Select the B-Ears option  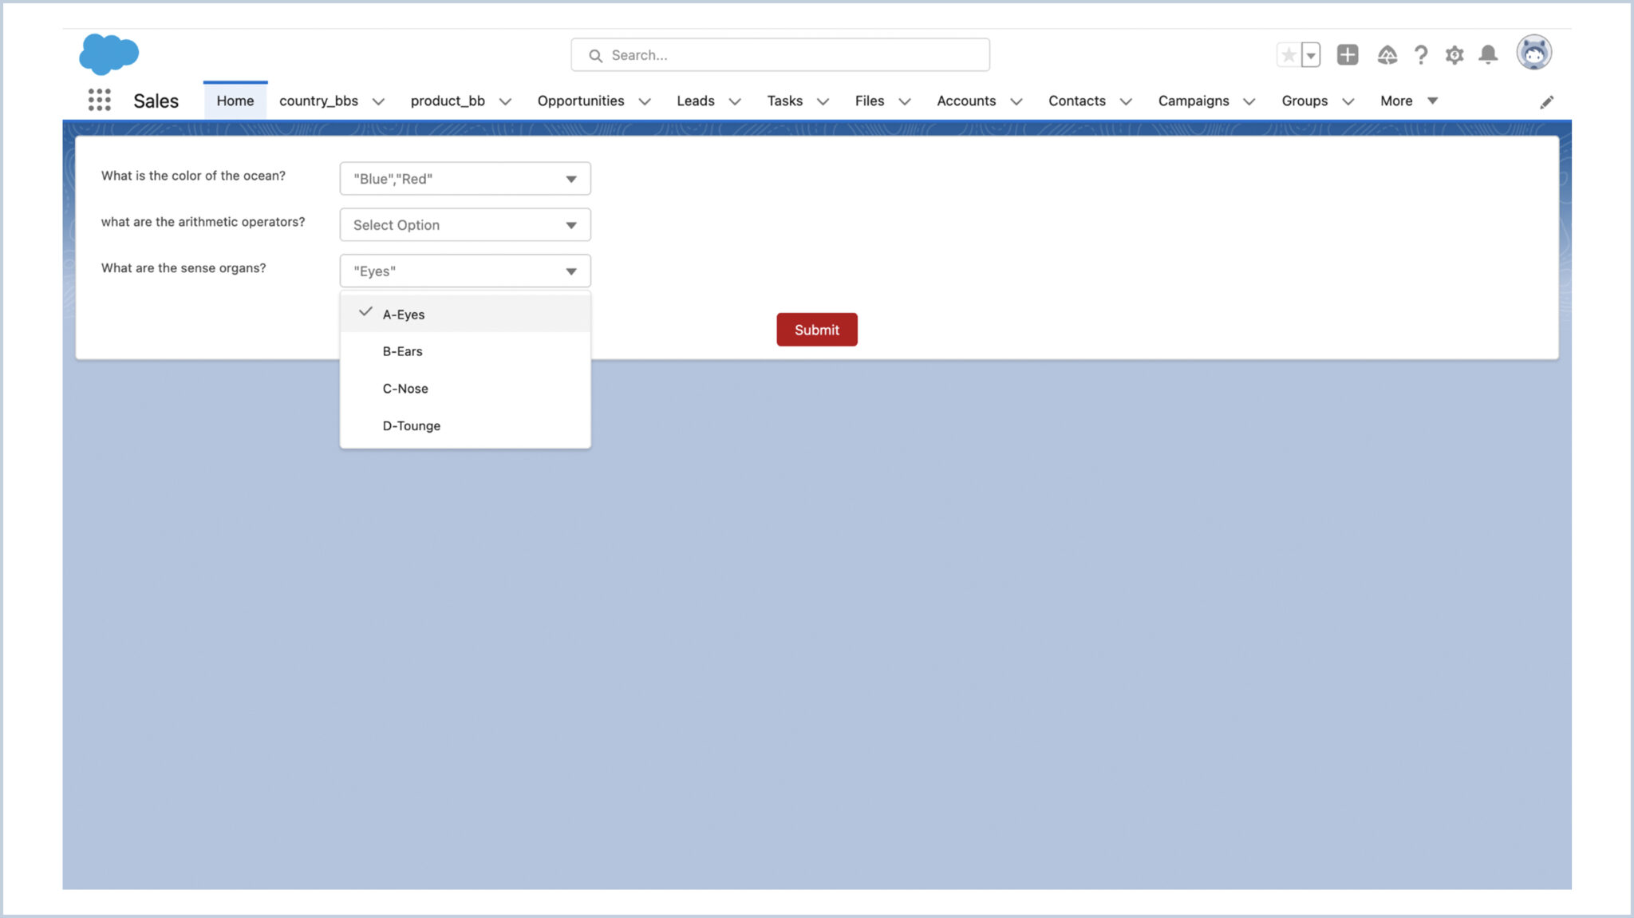[402, 351]
